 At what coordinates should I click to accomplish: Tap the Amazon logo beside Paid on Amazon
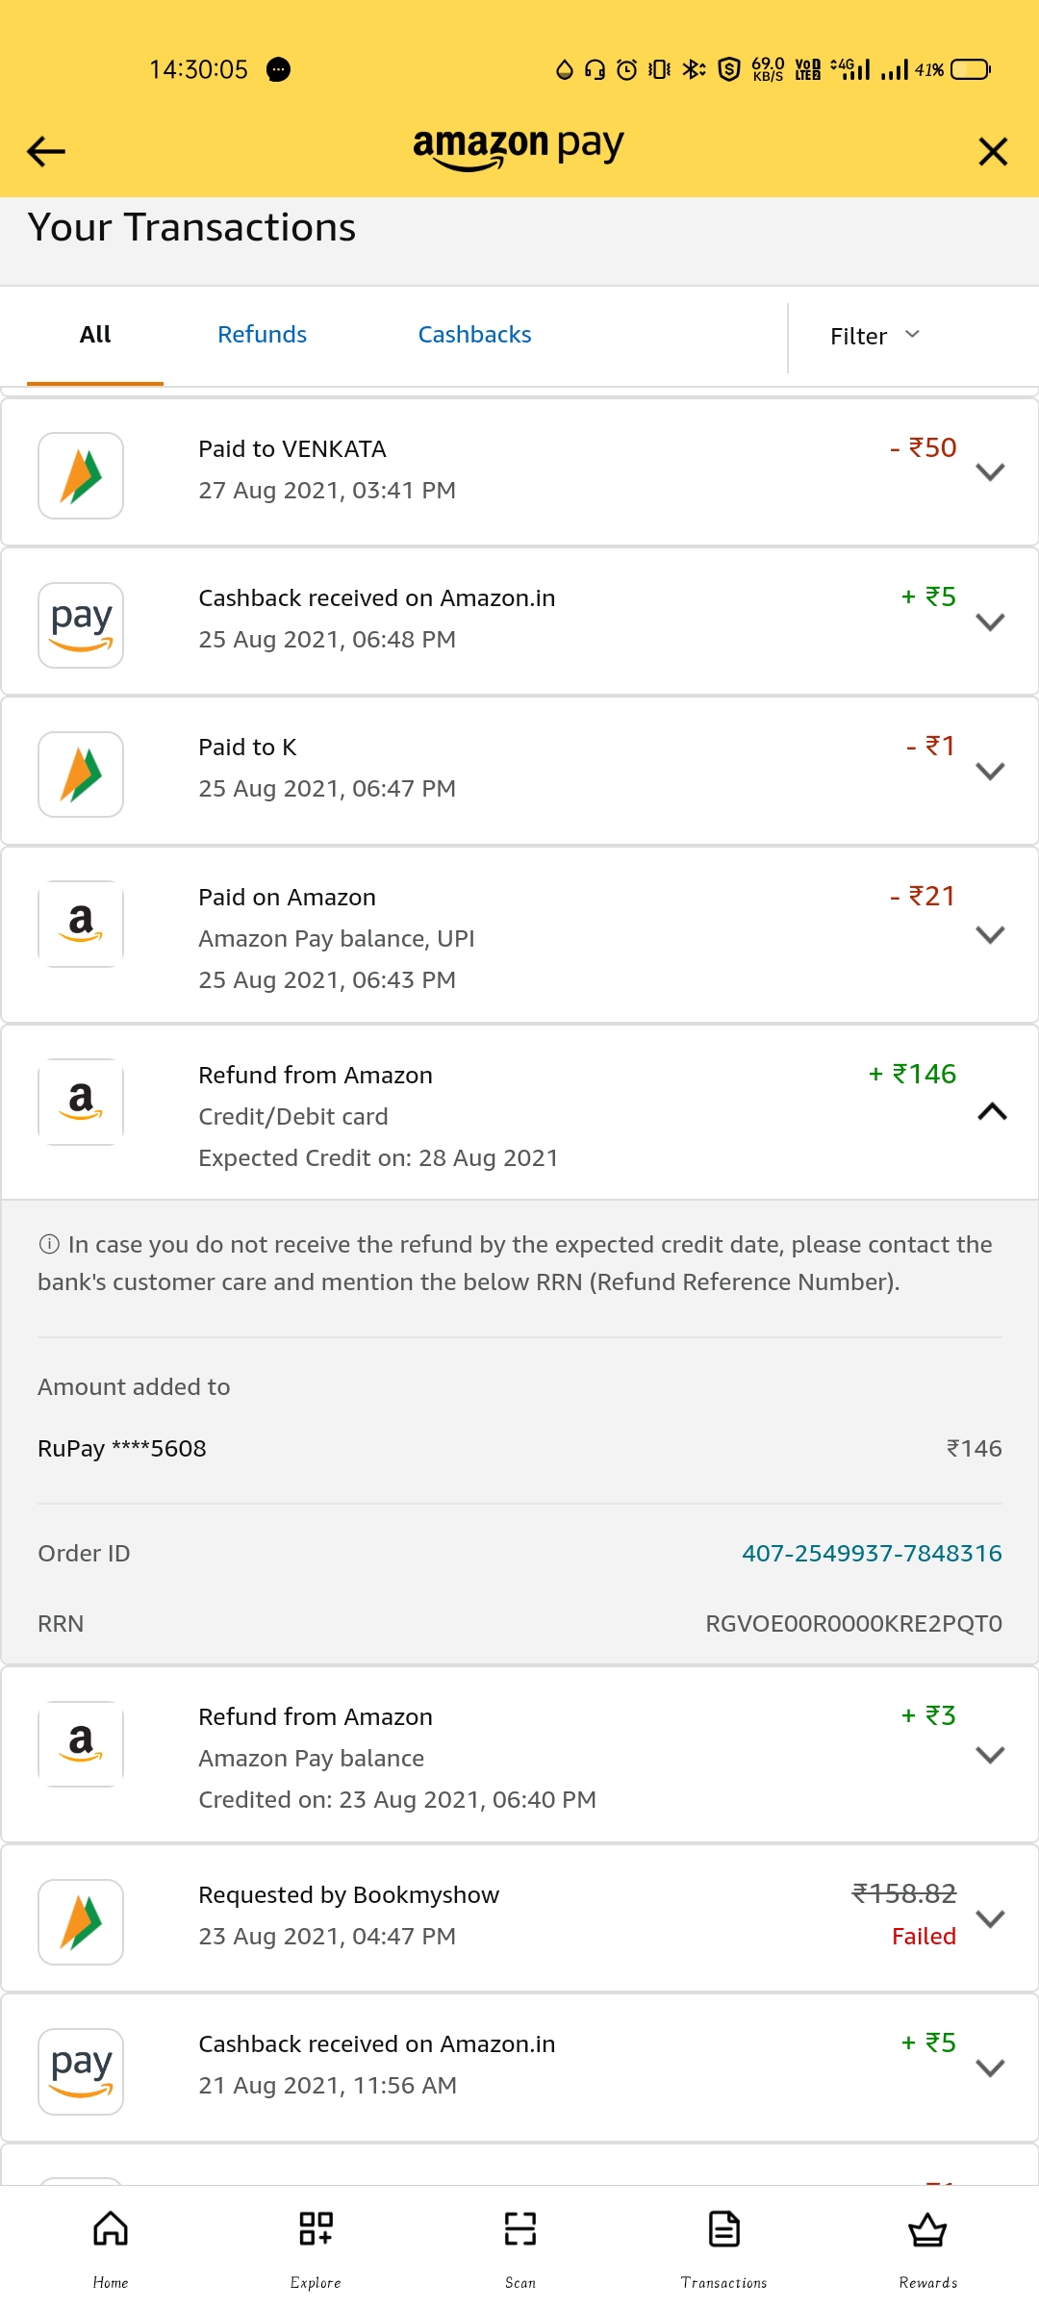[x=81, y=924]
